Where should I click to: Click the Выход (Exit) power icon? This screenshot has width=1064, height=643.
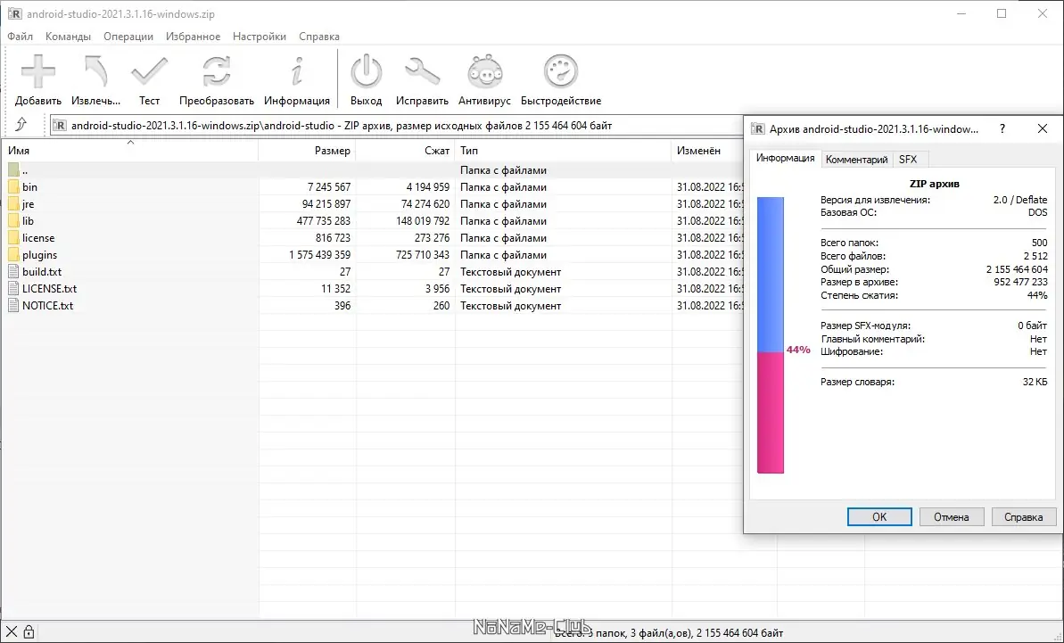366,71
